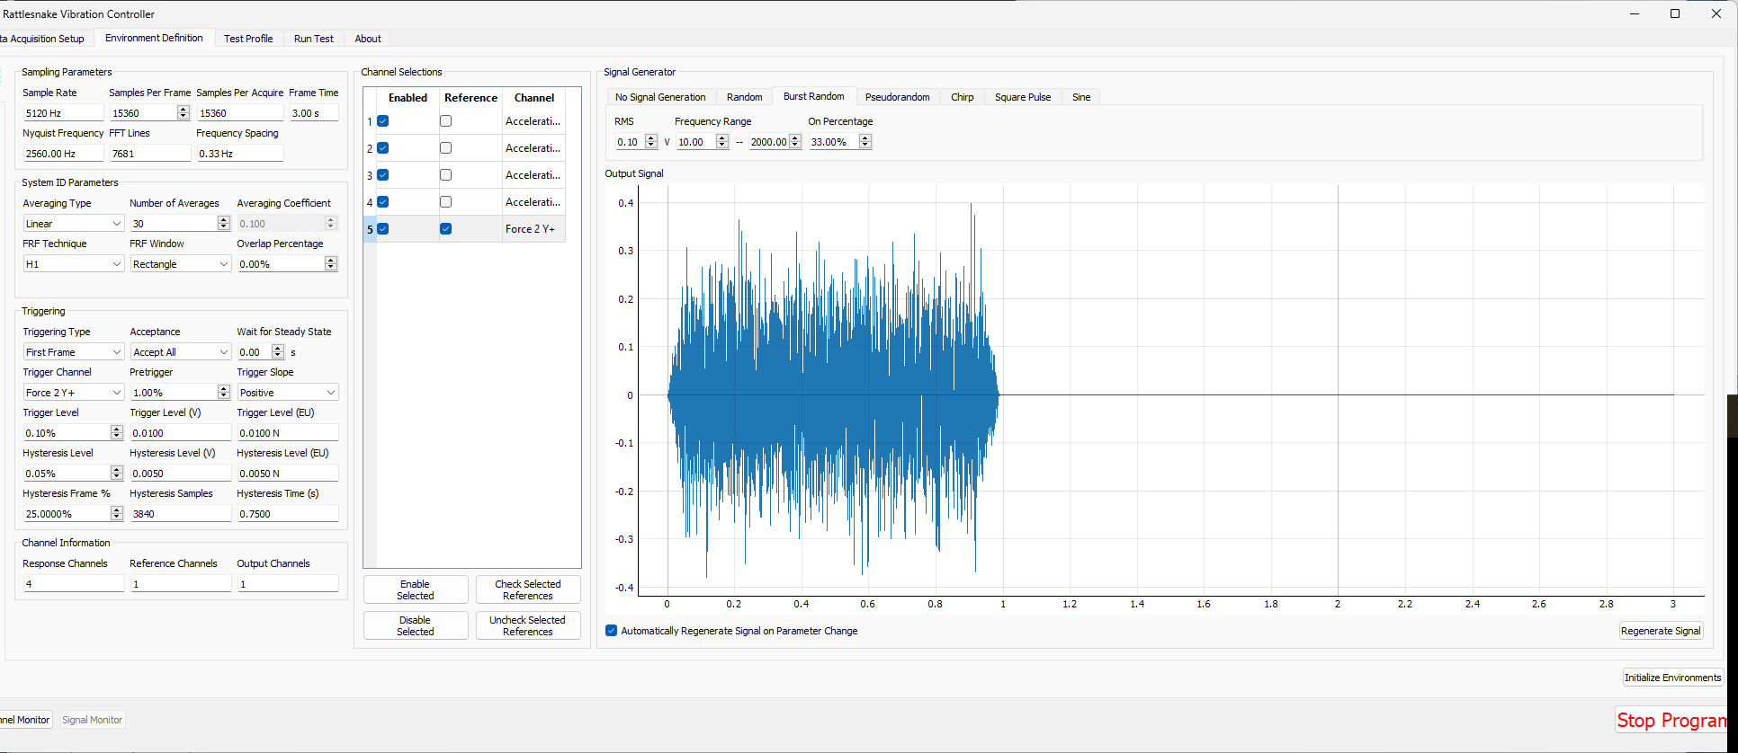Check Reference box for channel 4

click(x=445, y=202)
